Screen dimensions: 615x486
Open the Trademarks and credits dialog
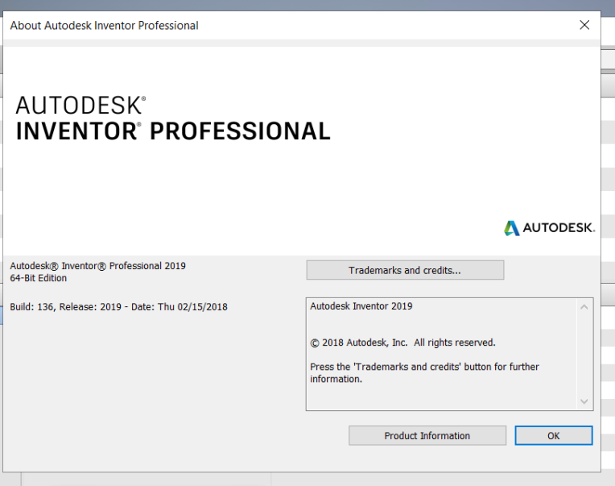(x=405, y=270)
